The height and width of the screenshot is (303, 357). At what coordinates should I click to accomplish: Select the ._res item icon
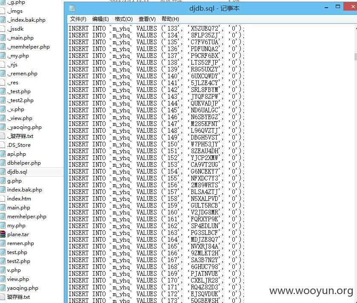tap(2, 83)
